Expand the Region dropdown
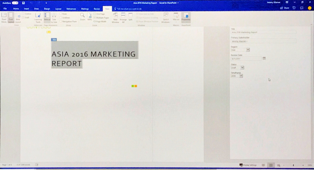The image size is (314, 170). click(x=248, y=50)
